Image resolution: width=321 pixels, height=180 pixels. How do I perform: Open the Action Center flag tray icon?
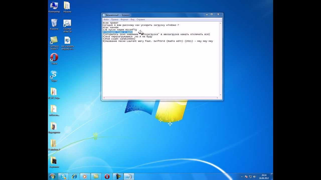[x=246, y=176]
